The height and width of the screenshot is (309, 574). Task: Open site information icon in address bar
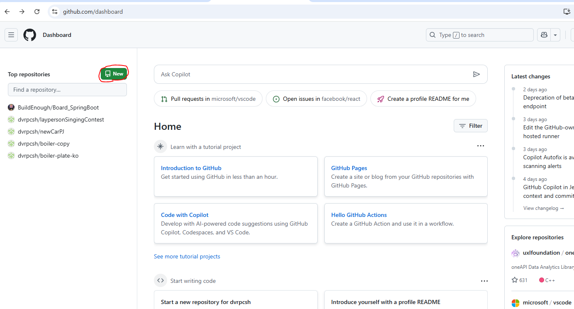coord(55,12)
